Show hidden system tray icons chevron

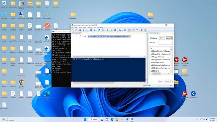[x=198, y=119]
